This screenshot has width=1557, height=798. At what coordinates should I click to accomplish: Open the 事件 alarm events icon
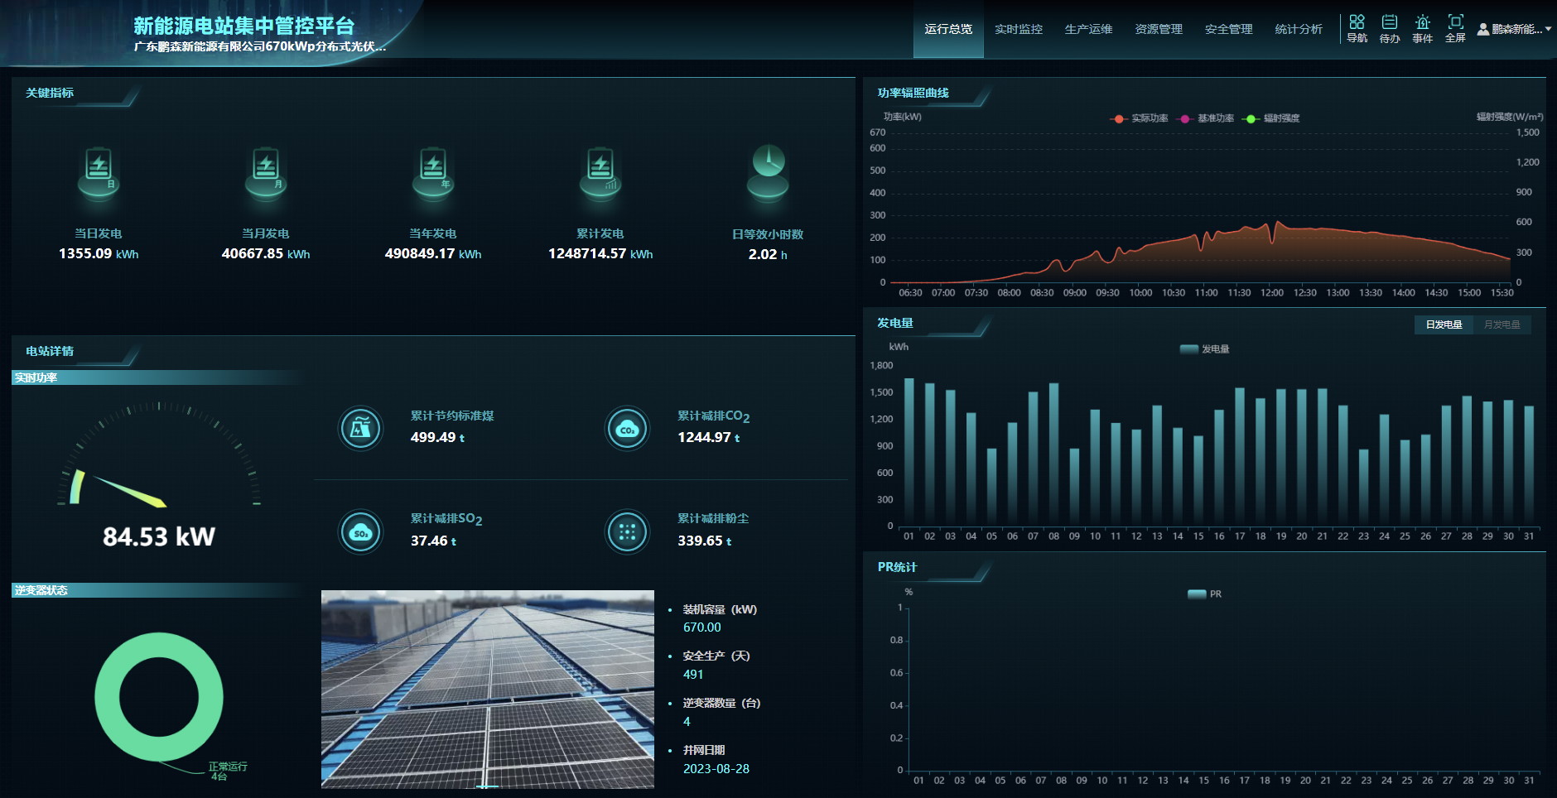coord(1423,22)
